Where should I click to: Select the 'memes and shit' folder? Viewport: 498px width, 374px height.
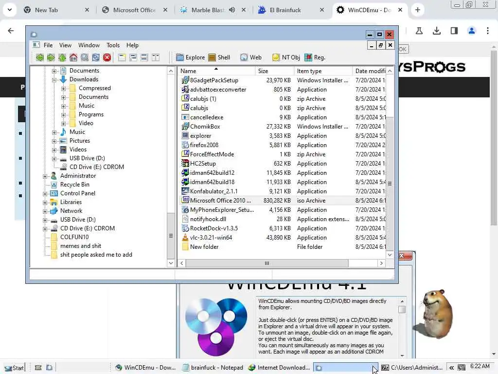(x=81, y=246)
